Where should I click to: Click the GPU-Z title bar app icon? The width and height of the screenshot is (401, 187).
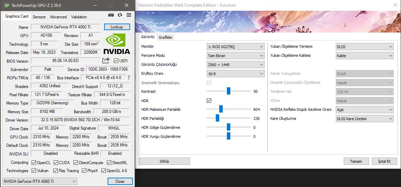[7, 5]
